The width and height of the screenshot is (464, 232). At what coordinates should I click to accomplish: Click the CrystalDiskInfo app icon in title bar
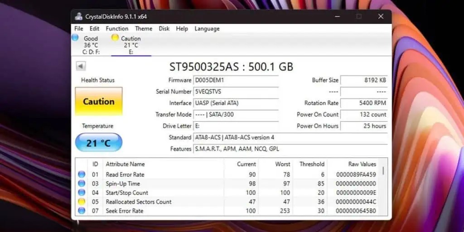[78, 17]
